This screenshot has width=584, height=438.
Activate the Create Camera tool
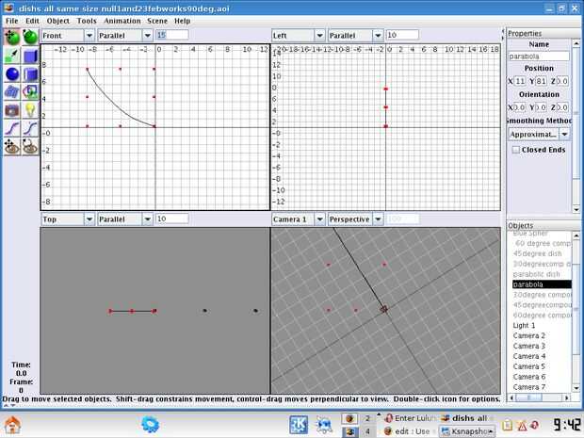11,109
